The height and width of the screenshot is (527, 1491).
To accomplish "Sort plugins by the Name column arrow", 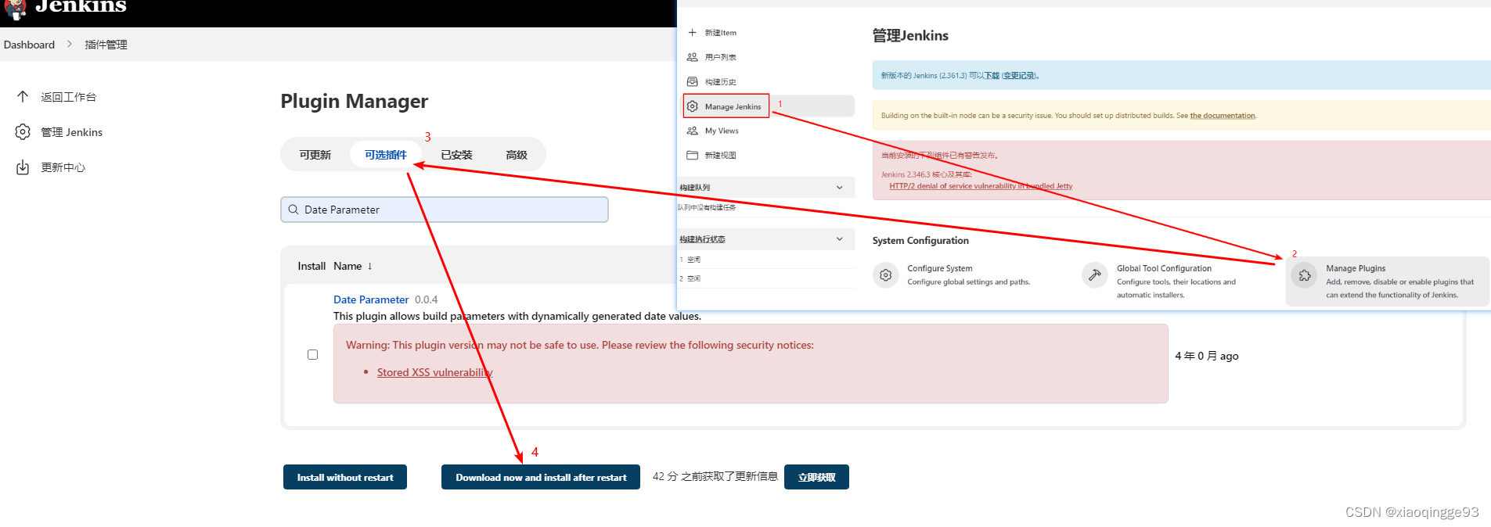I will click(x=369, y=266).
